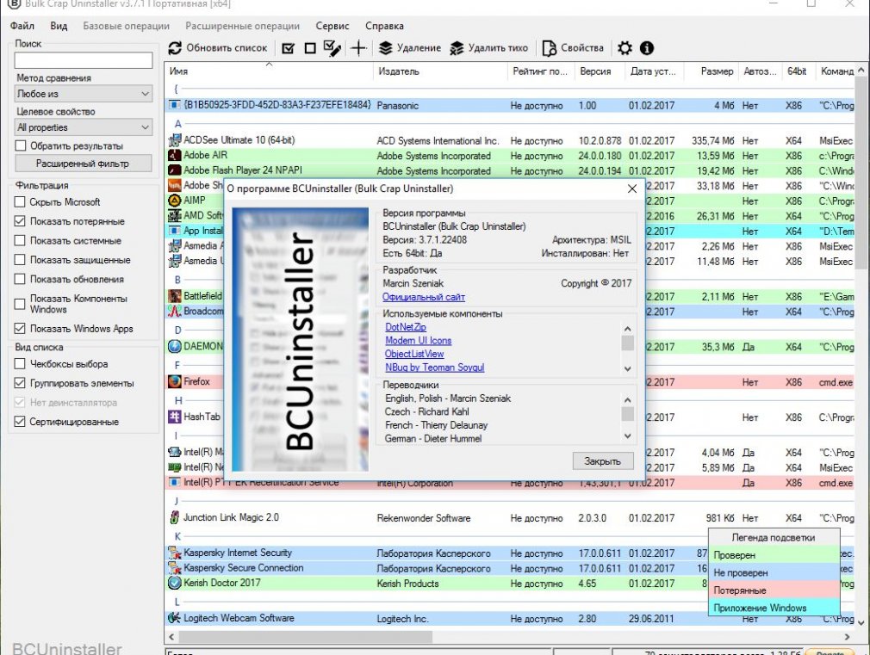Click the plus toolbar icon

tap(358, 48)
